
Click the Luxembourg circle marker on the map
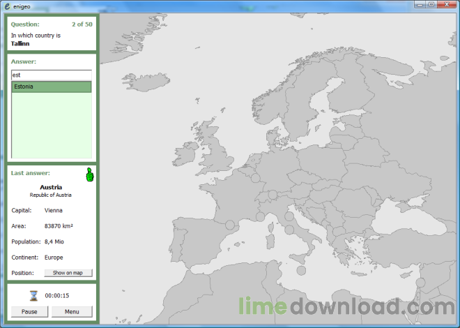click(x=255, y=179)
